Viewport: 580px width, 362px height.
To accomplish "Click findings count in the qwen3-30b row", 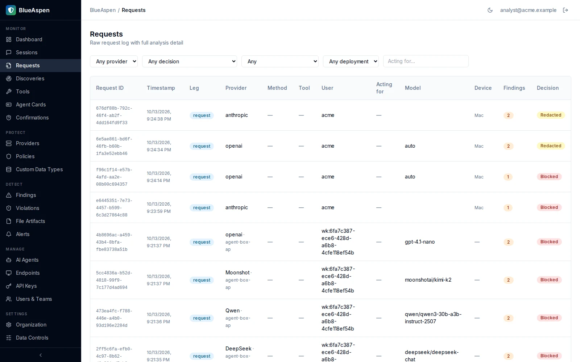I will pyautogui.click(x=508, y=318).
